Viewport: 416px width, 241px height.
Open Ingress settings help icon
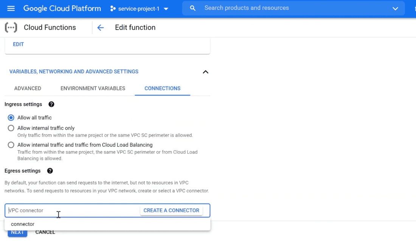click(51, 104)
